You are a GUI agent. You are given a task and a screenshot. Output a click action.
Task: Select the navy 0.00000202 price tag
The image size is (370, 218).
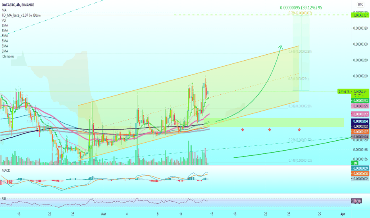(360, 126)
